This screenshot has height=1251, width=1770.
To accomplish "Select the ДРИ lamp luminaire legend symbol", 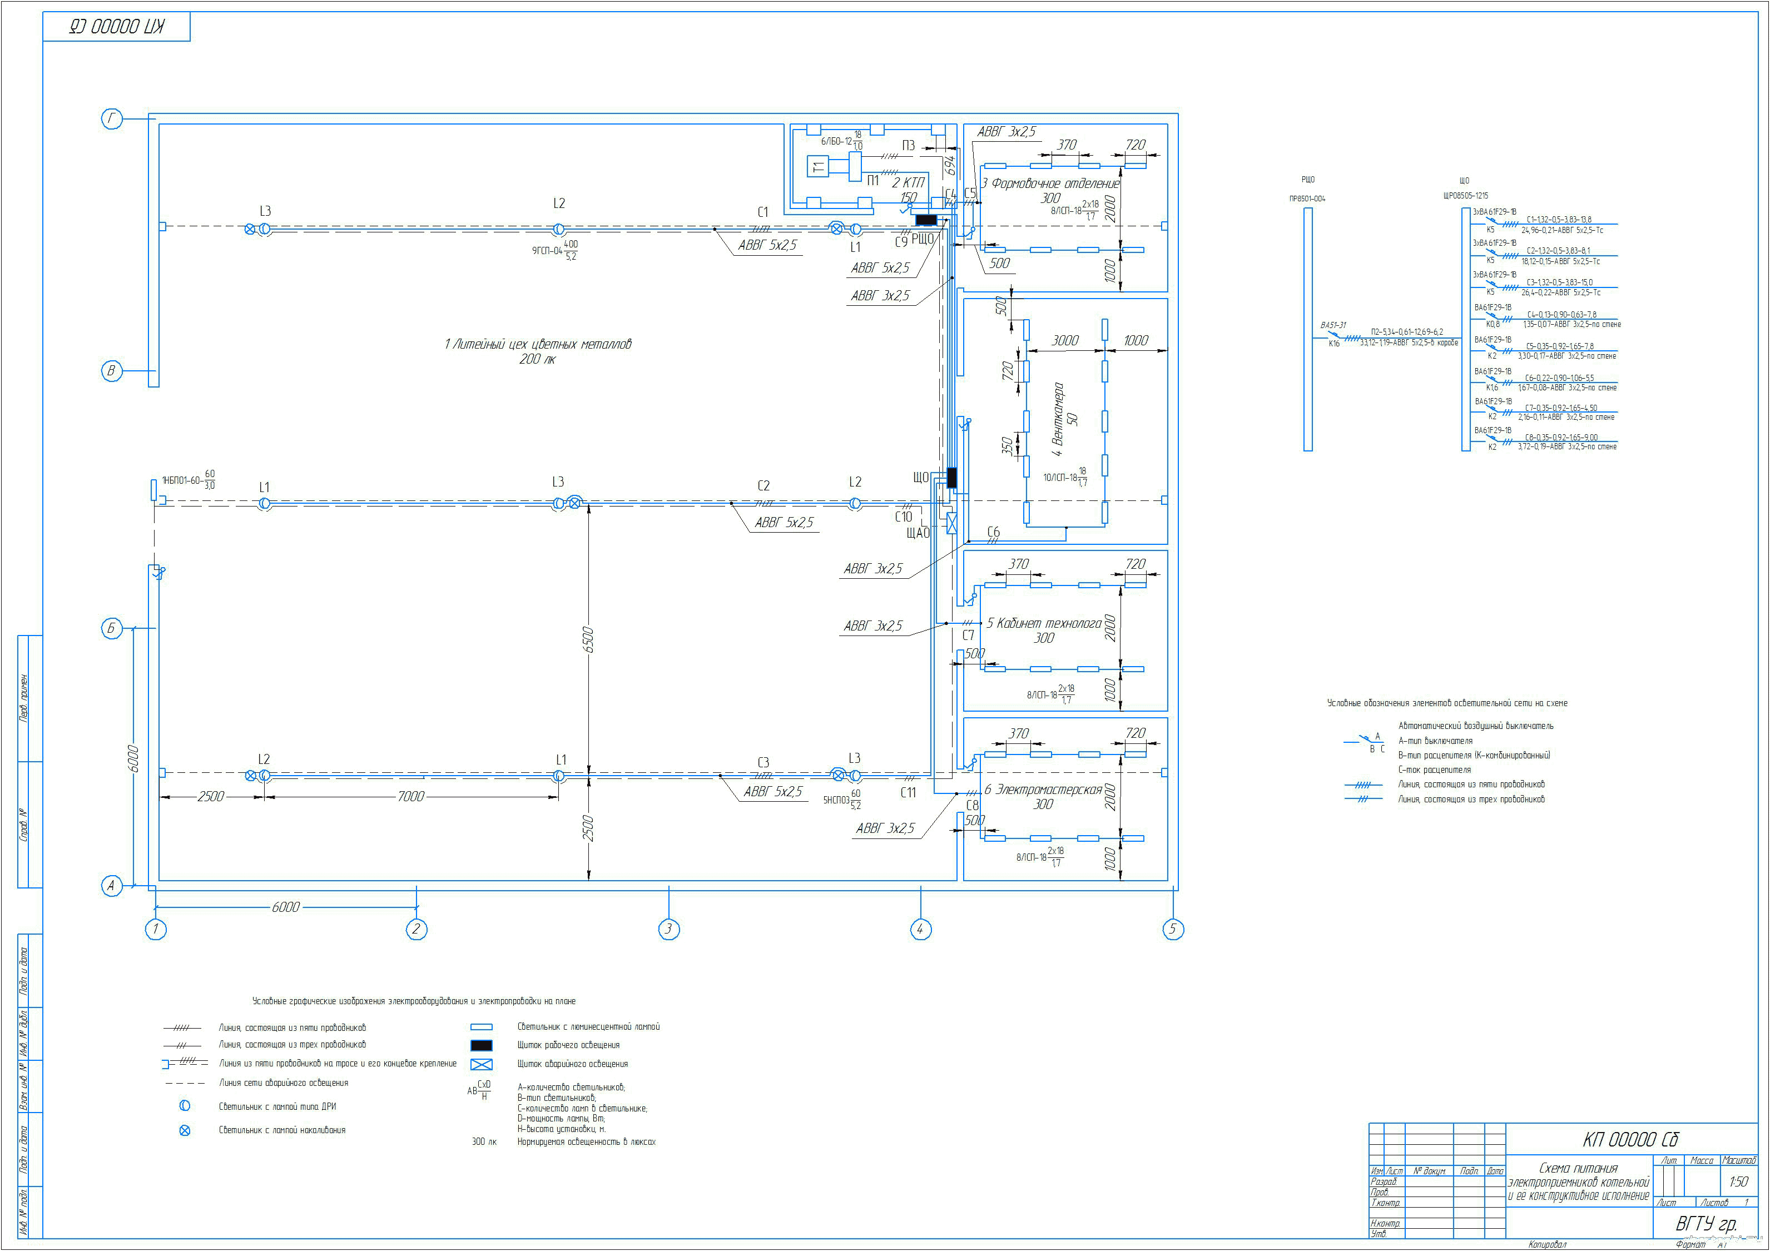I will (x=185, y=1106).
